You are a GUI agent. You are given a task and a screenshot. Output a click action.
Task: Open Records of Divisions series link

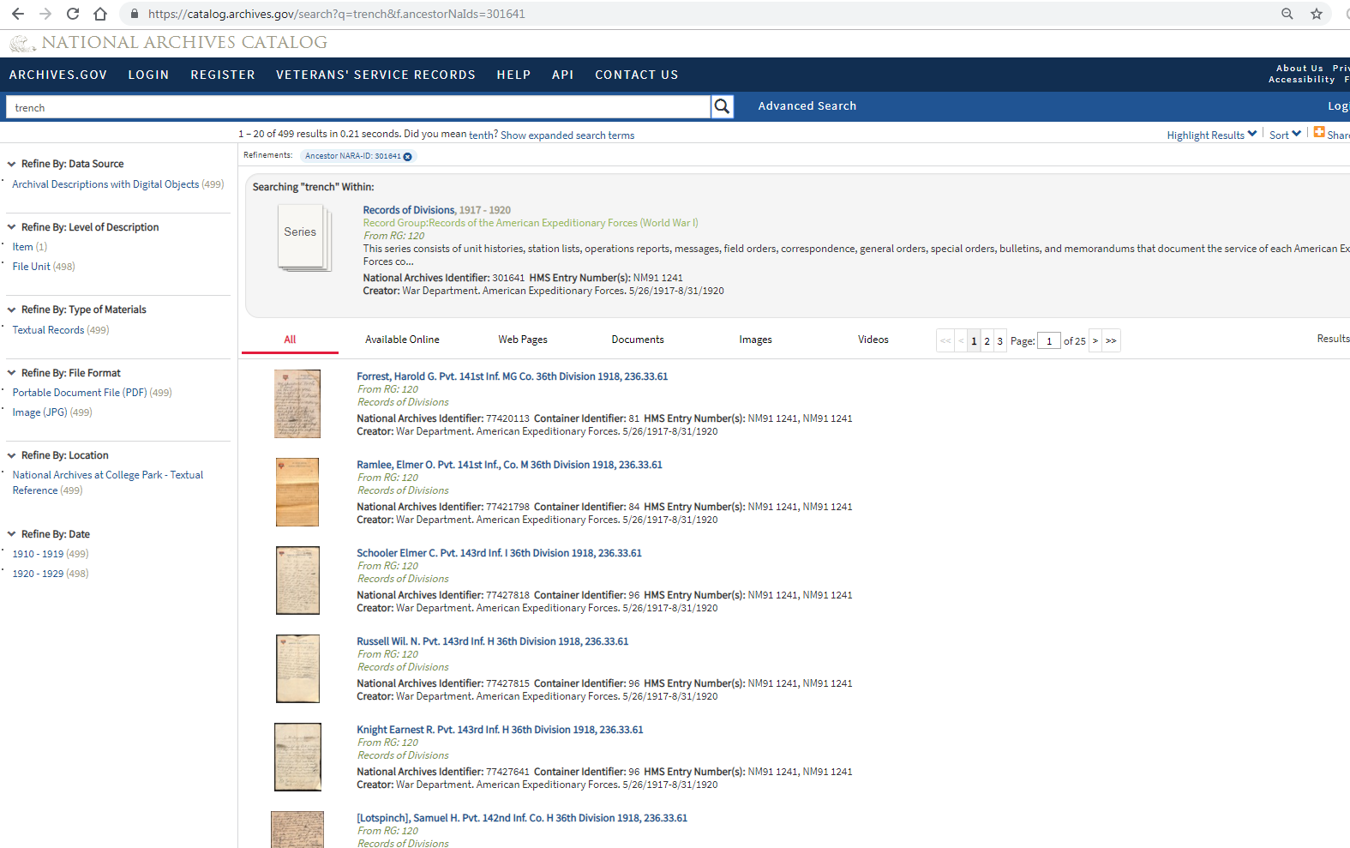(409, 210)
